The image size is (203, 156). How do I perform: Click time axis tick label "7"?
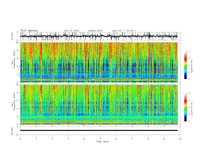click(x=132, y=139)
